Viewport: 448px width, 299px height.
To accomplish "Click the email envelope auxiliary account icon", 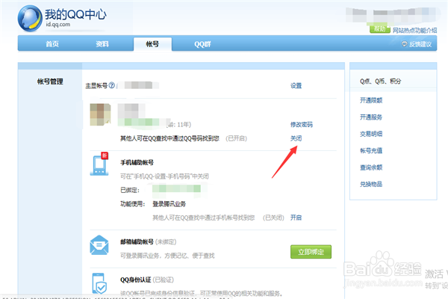I will click(x=99, y=245).
